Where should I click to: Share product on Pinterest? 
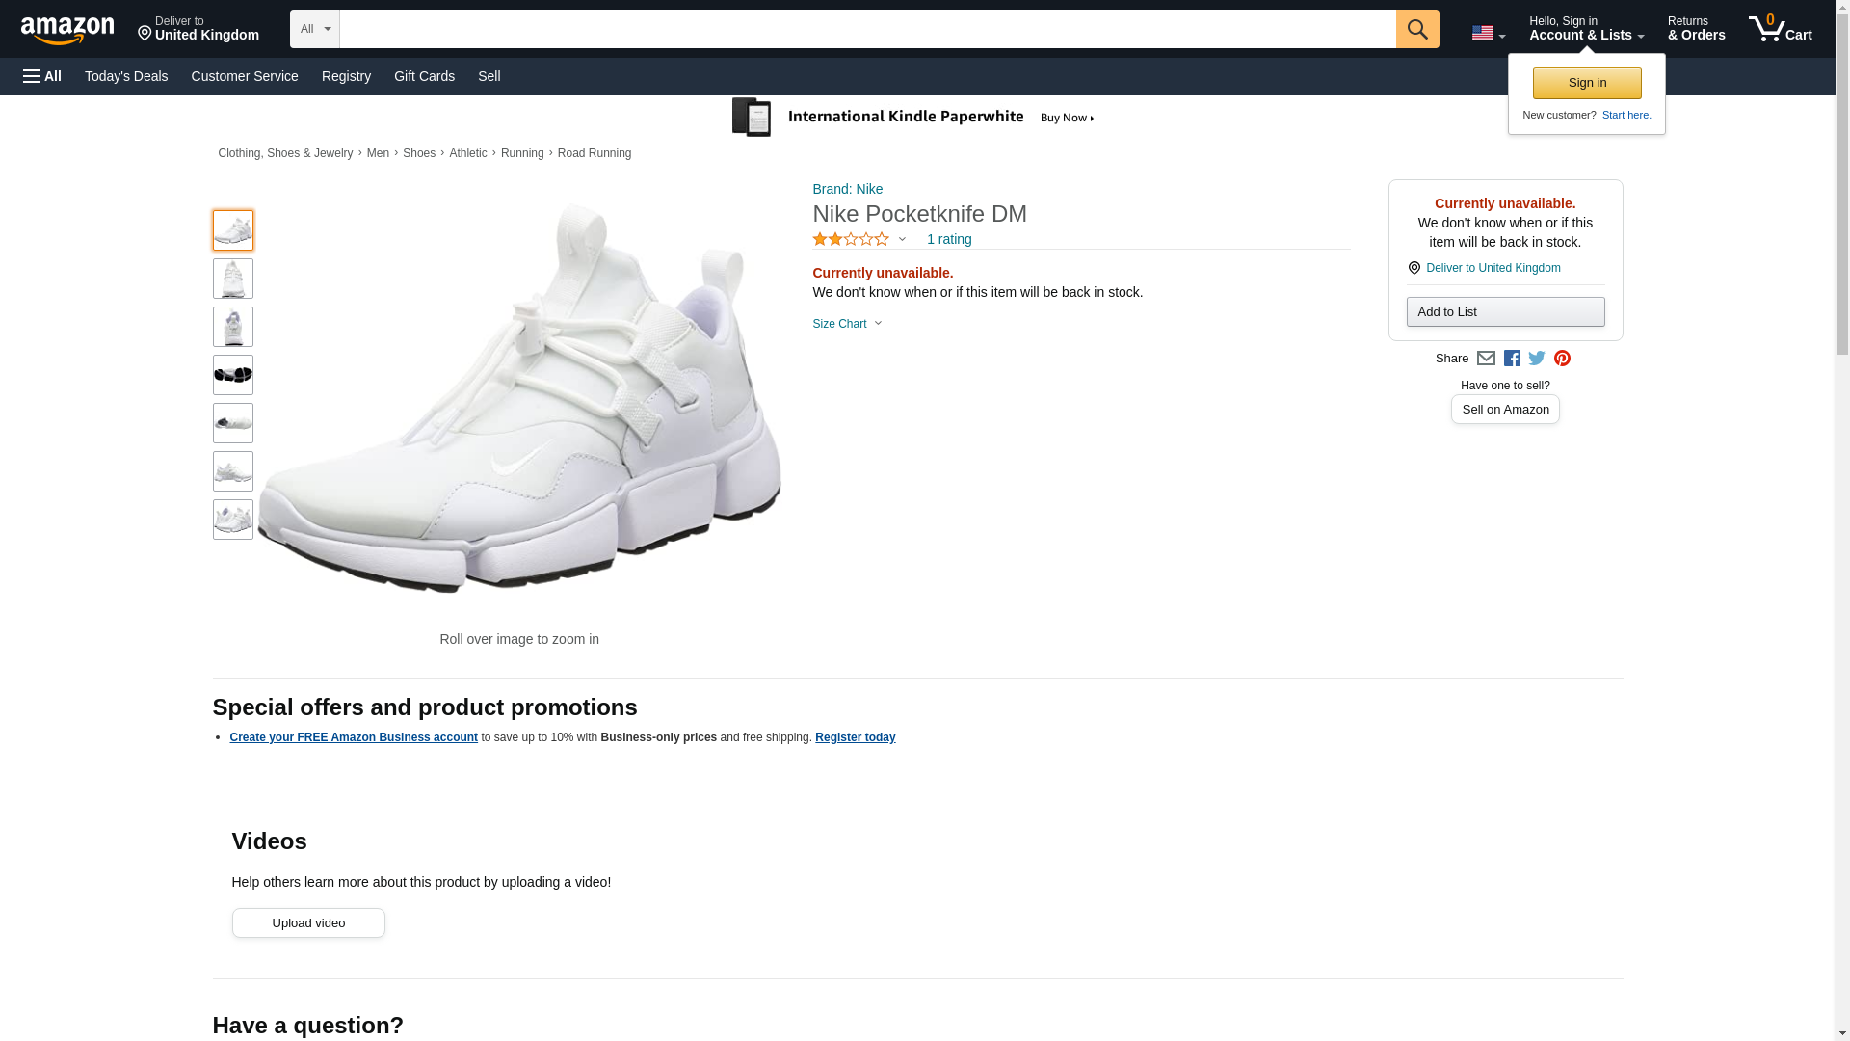tap(1562, 359)
